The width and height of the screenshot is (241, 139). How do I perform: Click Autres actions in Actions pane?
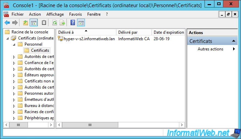(x=210, y=49)
